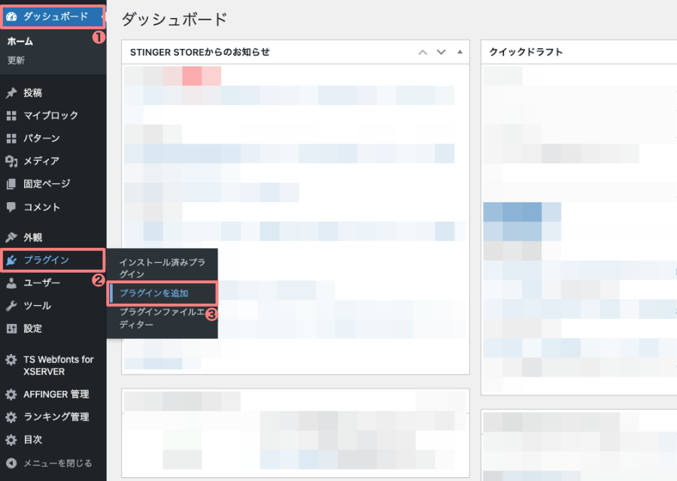Click the ダッシュボード page heading
The image size is (677, 481).
(x=175, y=20)
